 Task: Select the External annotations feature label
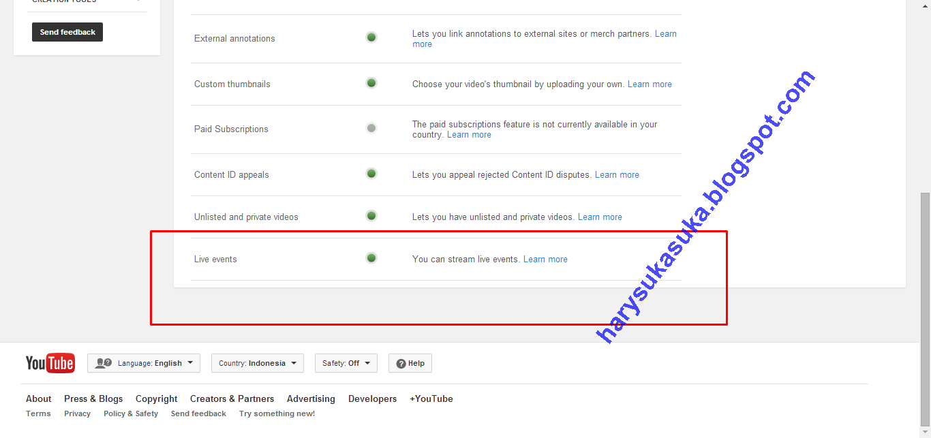pos(234,38)
